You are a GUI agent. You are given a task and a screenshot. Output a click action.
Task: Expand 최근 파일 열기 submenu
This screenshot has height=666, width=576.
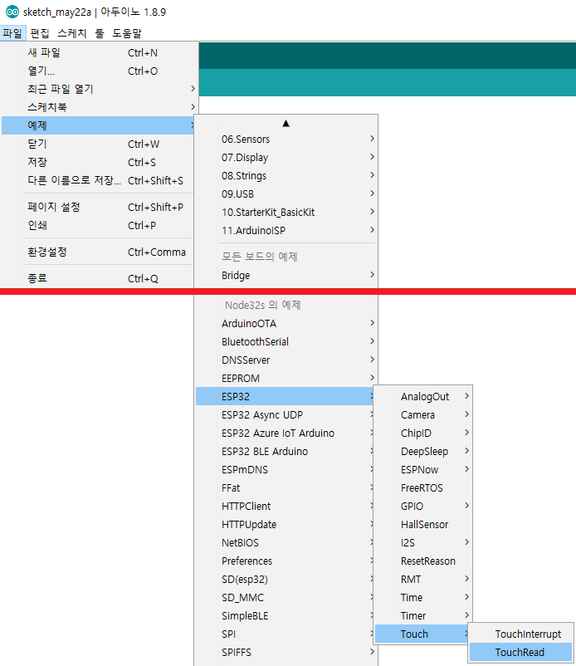point(100,89)
